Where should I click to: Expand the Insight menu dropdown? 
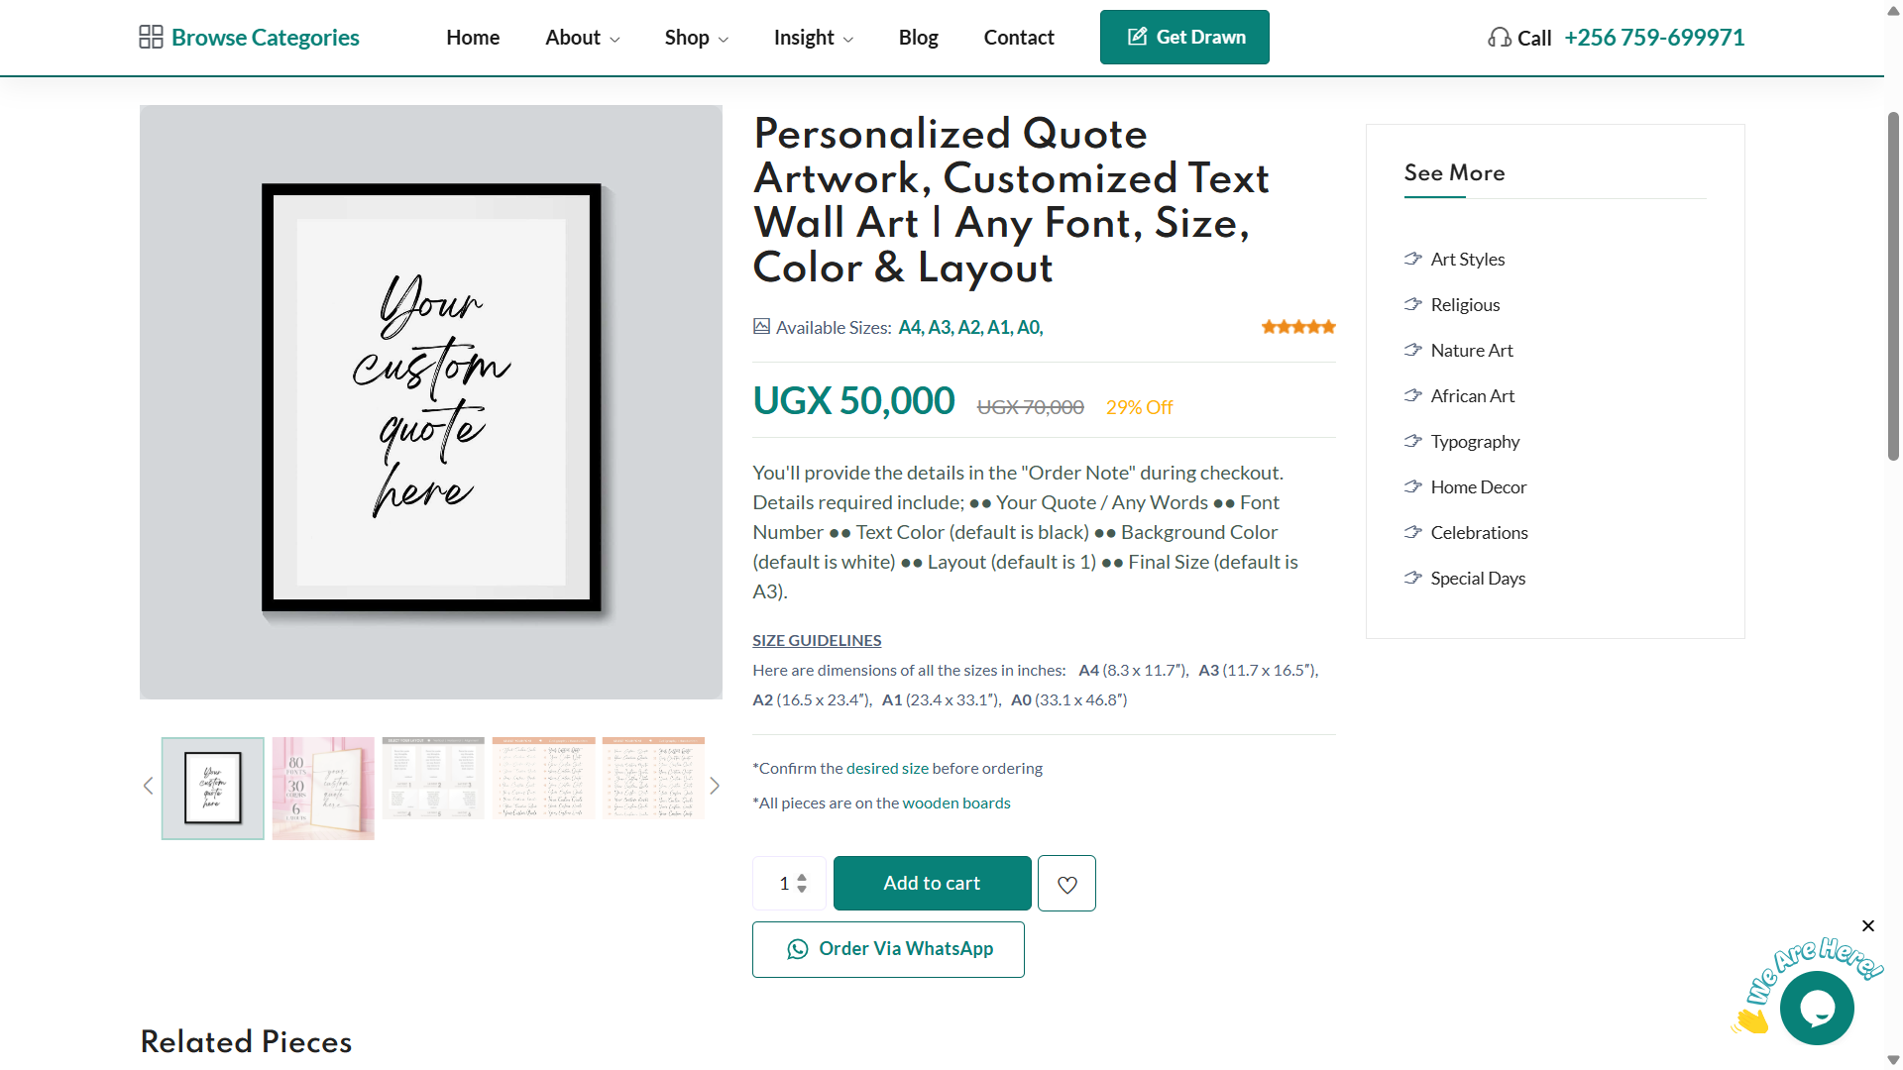click(x=814, y=38)
